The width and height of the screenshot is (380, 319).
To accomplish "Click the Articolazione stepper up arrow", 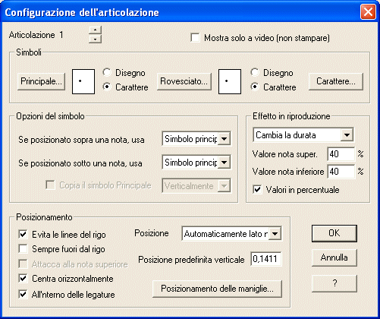I will (95, 30).
